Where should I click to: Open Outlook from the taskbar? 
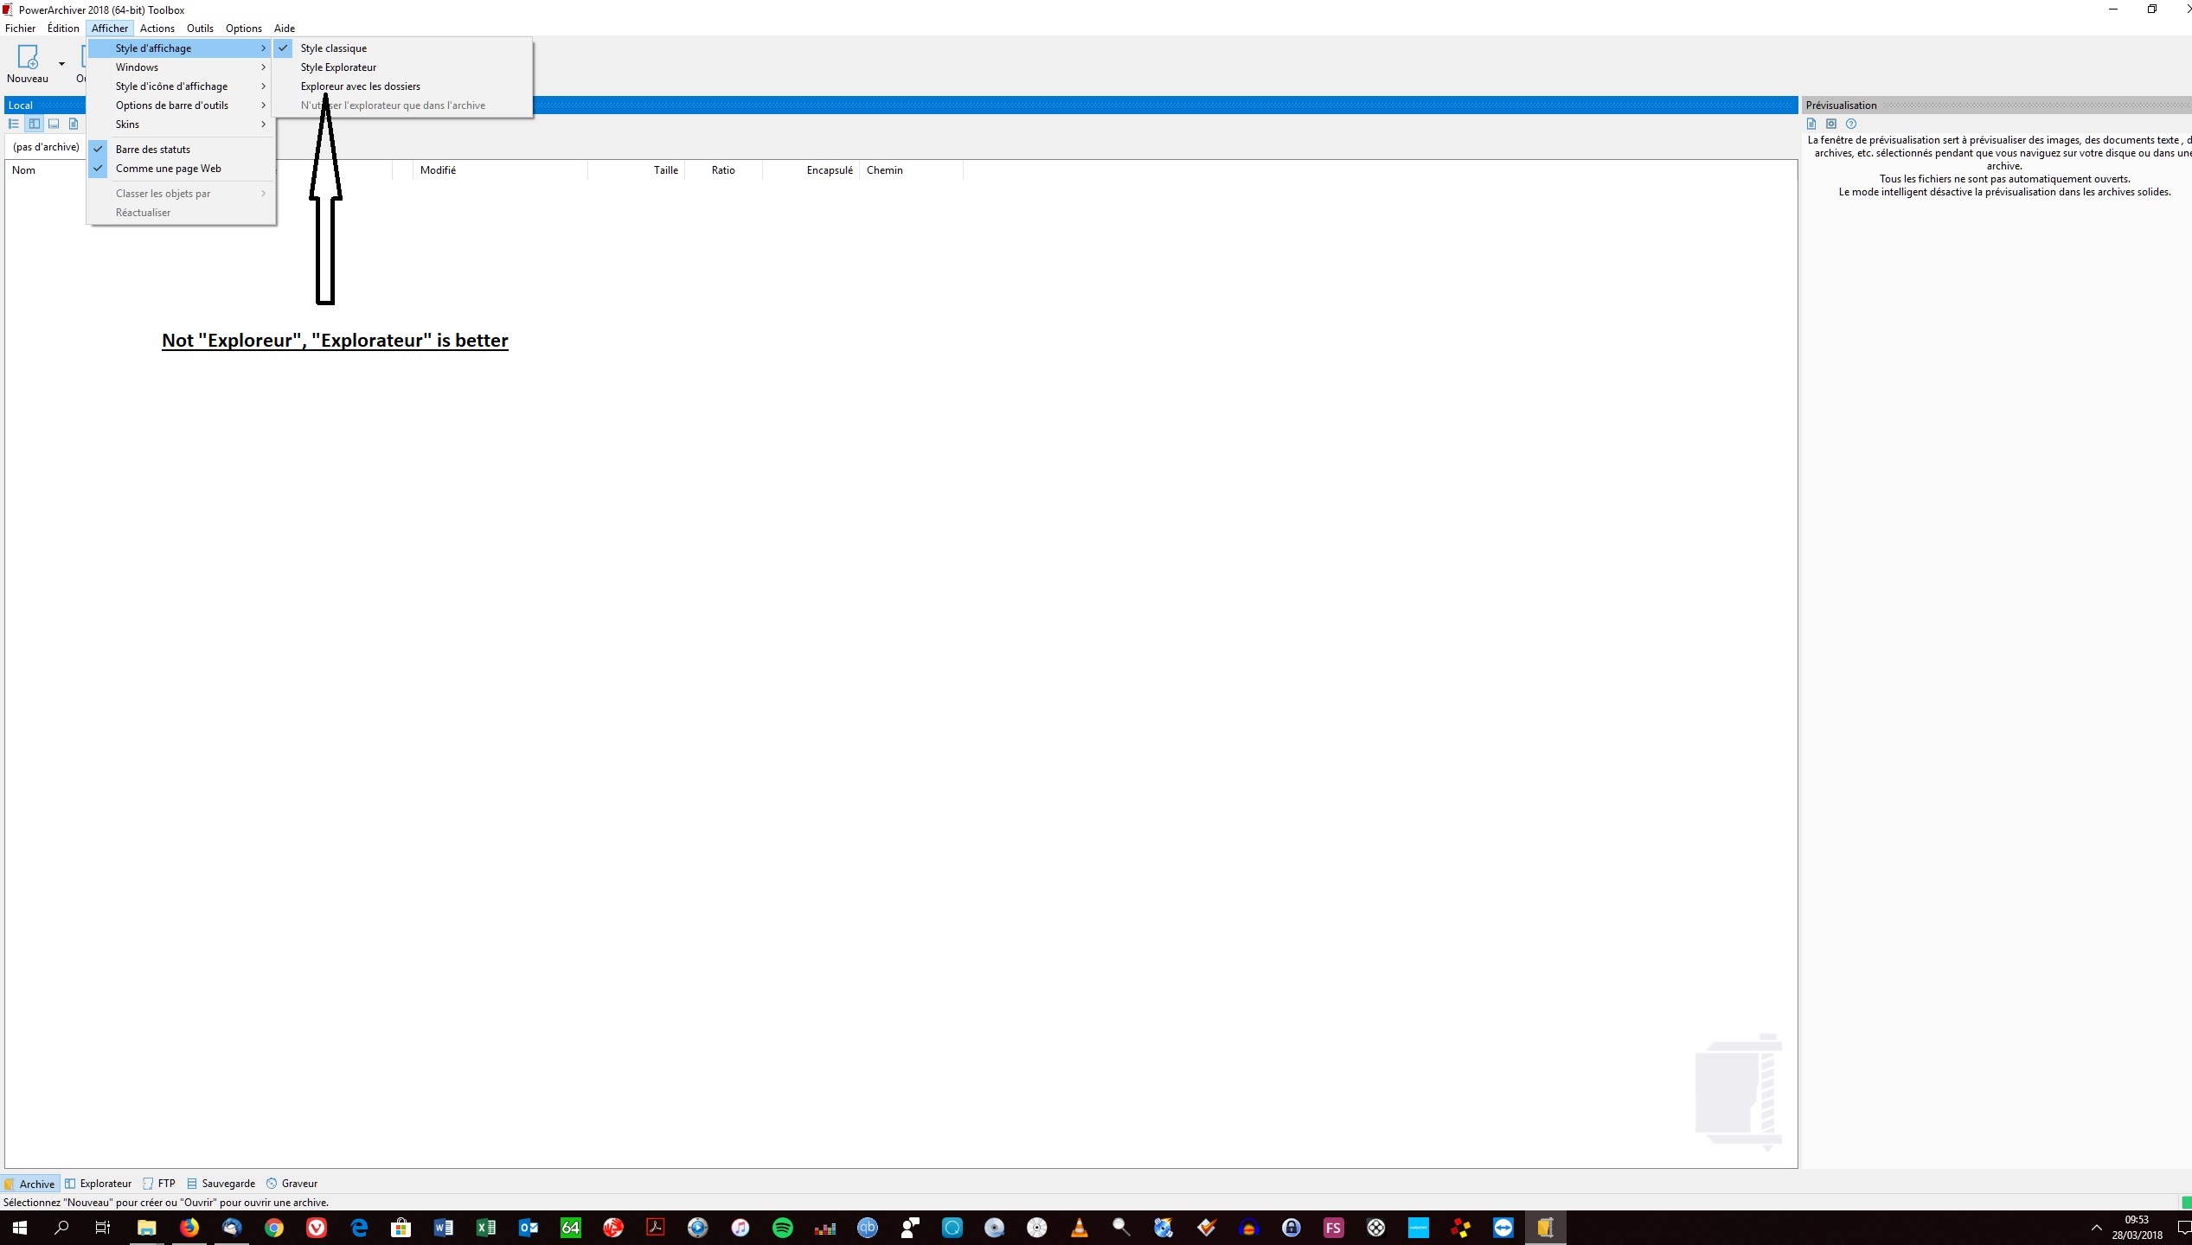529,1228
